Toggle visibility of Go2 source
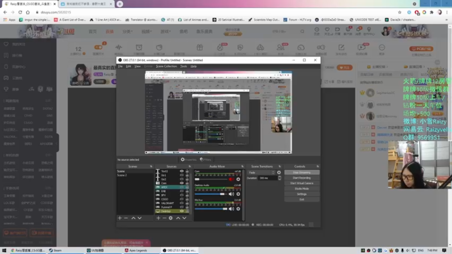 [x=181, y=179]
